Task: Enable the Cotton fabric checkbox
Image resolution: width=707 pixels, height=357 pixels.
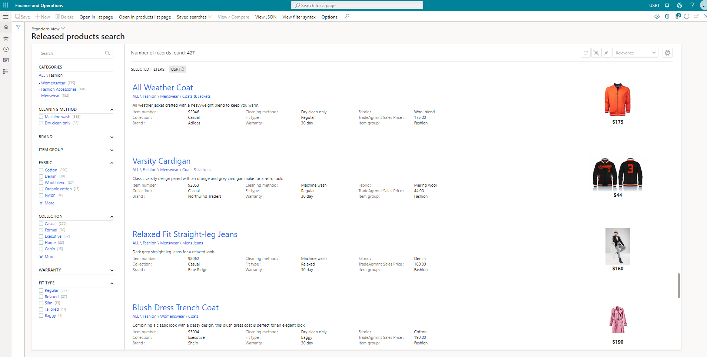Action: (41, 170)
